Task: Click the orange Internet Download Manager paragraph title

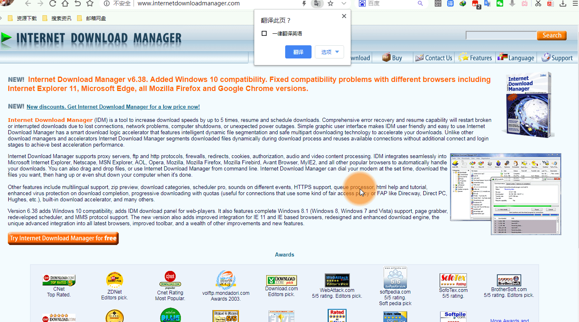Action: 50,120
